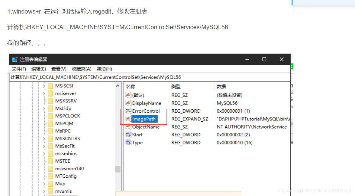Select the msvsmon140 tree item label

pos(69,169)
